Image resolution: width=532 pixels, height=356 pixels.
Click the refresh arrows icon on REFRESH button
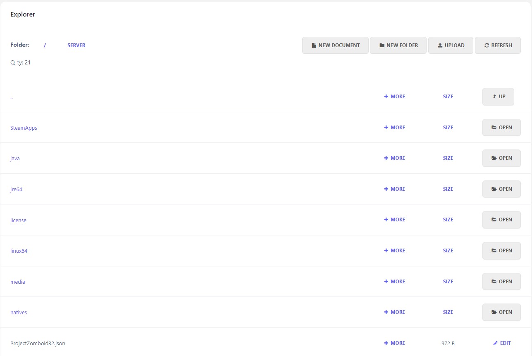tap(487, 45)
